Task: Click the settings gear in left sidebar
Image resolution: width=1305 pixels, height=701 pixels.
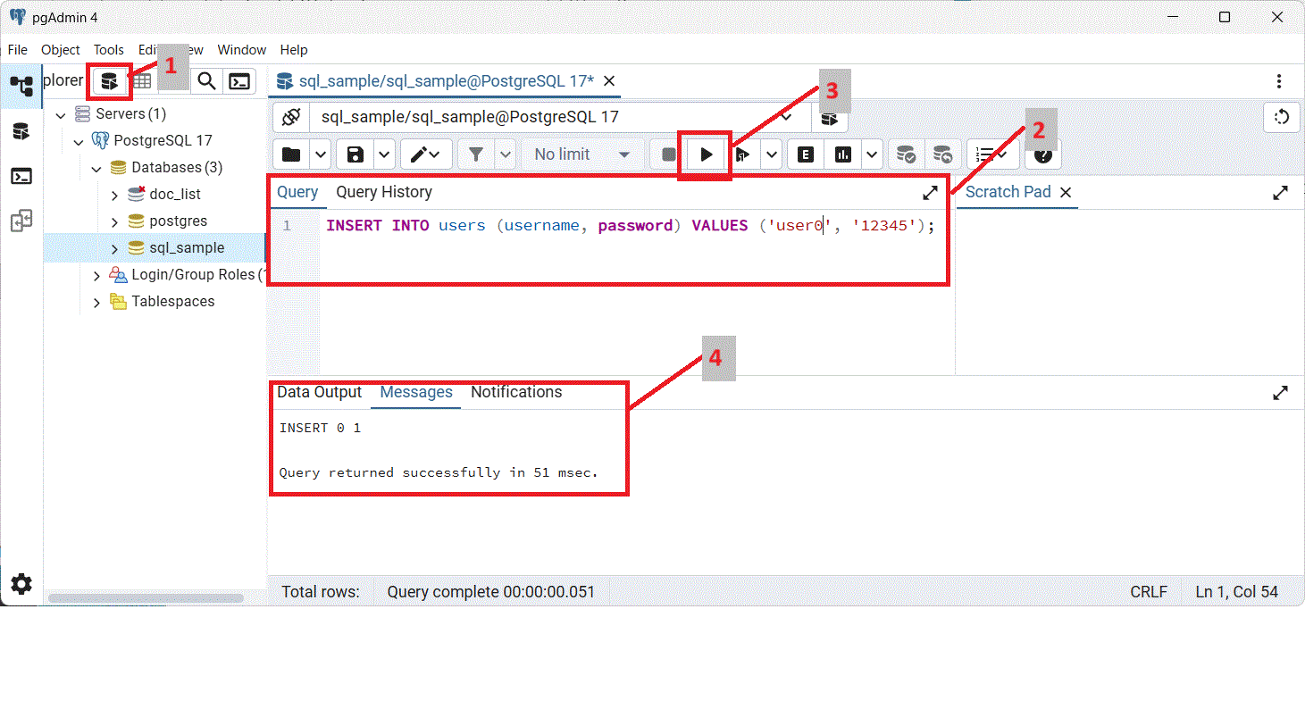Action: pyautogui.click(x=21, y=584)
